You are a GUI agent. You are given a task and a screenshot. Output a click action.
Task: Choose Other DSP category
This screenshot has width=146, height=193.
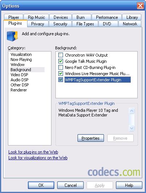click(20, 85)
